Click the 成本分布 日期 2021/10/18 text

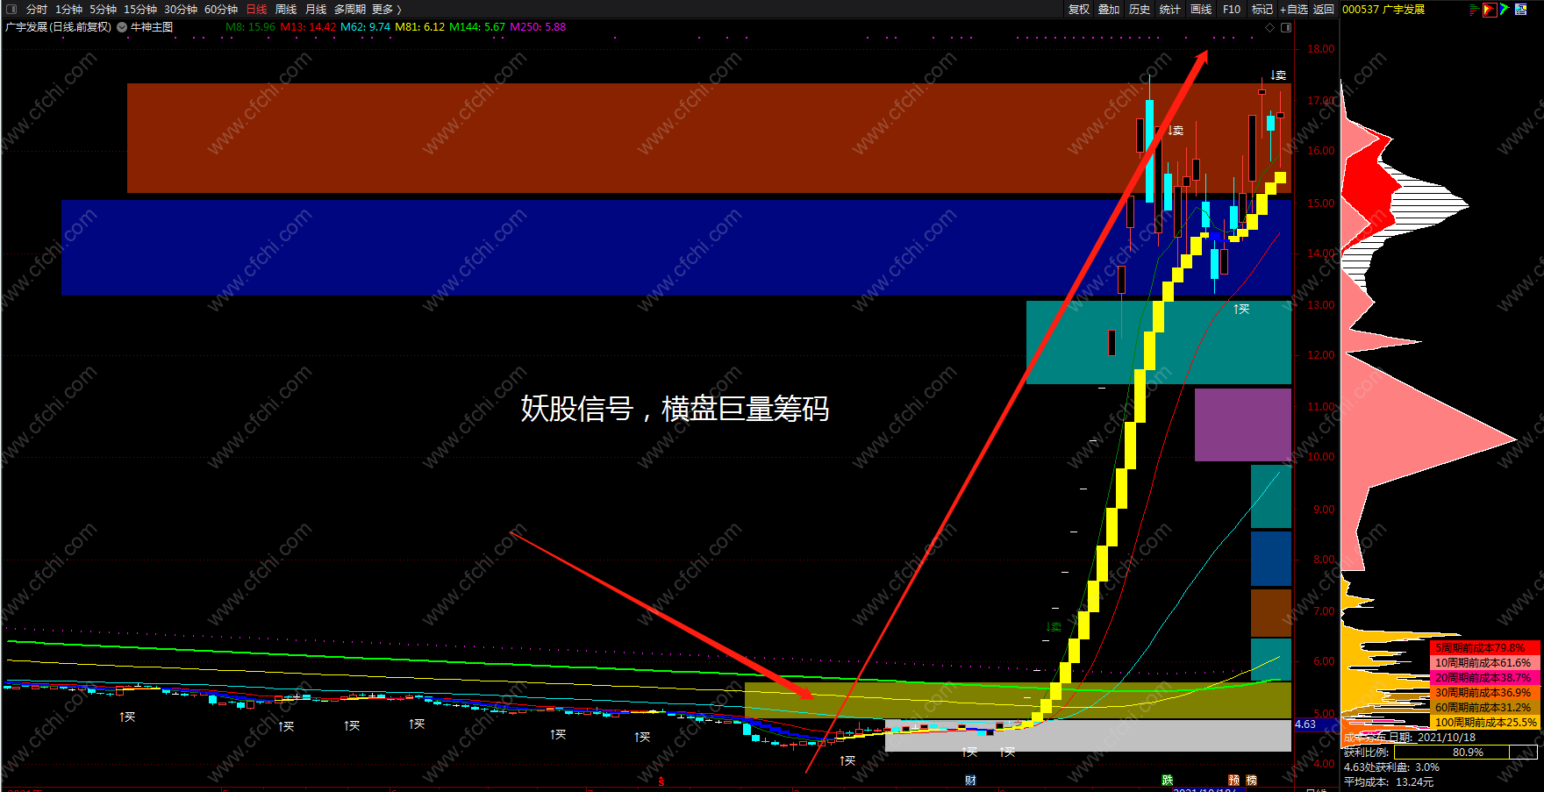(x=1410, y=738)
